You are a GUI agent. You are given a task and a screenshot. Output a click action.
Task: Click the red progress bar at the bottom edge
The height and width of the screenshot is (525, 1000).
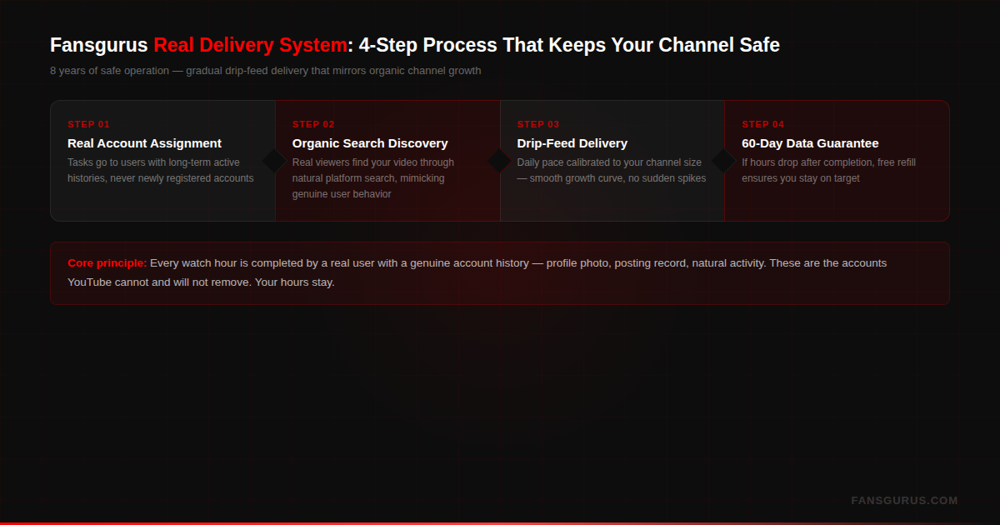click(x=500, y=523)
